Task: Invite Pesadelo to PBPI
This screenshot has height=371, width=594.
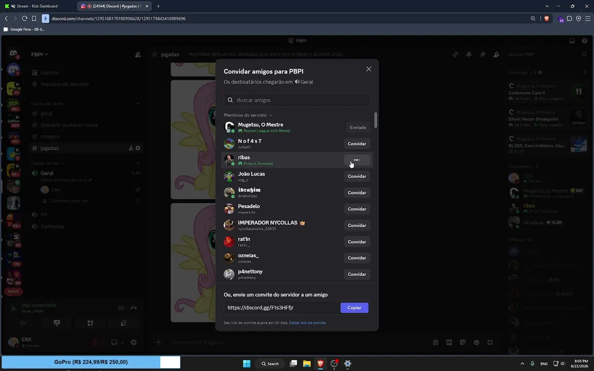Action: 357,209
